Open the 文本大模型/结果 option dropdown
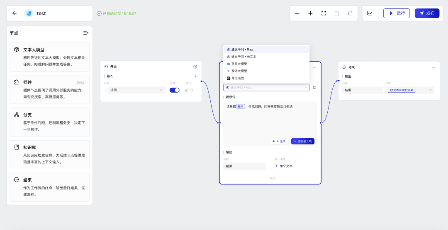Screen dimensions: 448x230 pyautogui.click(x=410, y=90)
